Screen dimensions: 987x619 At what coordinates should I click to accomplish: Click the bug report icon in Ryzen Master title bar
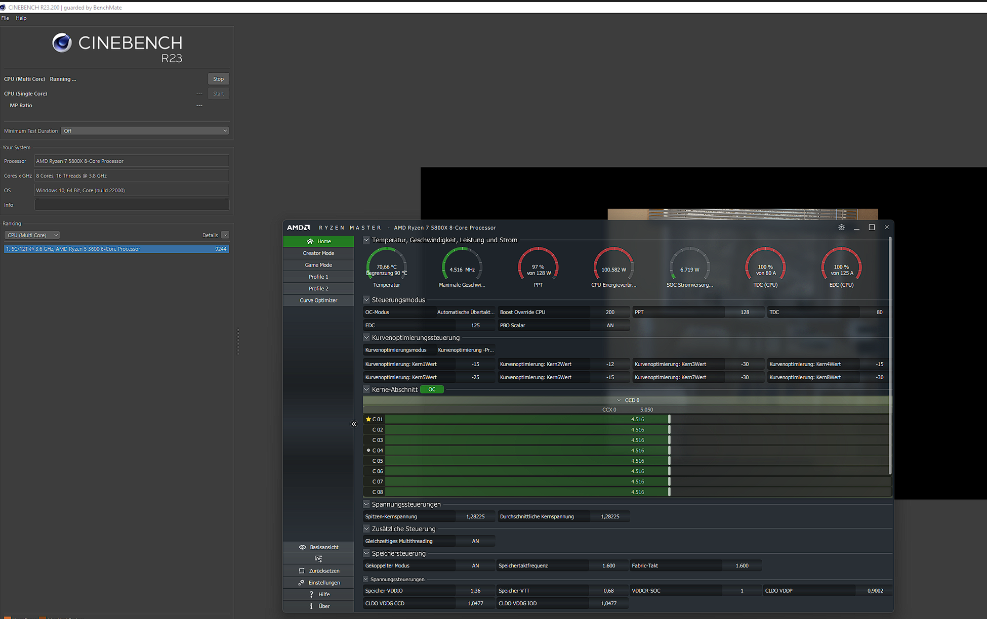tap(841, 228)
